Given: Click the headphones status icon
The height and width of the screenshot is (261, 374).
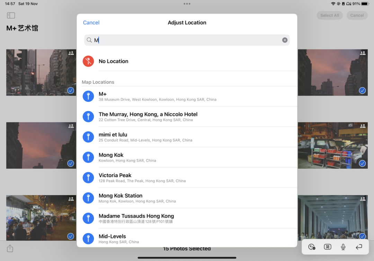Looking at the screenshot, I should [x=349, y=4].
